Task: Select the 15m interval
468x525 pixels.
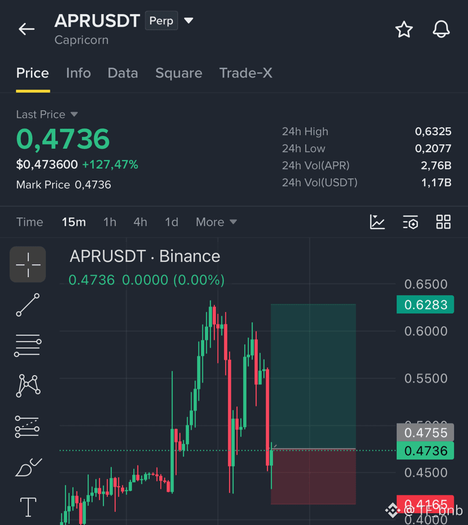Action: (x=74, y=222)
